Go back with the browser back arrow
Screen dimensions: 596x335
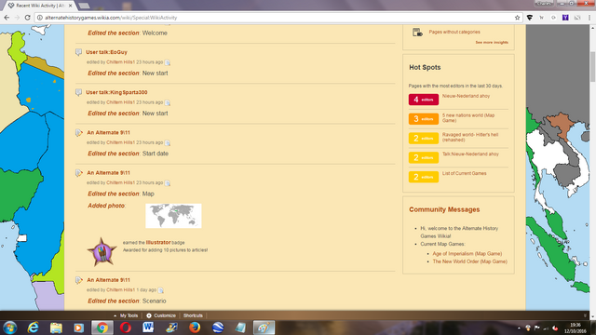click(x=7, y=18)
